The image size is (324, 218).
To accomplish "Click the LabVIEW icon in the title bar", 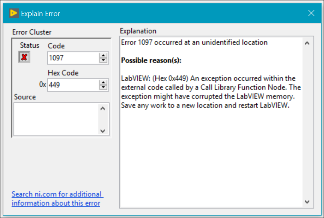I will pyautogui.click(x=14, y=13).
